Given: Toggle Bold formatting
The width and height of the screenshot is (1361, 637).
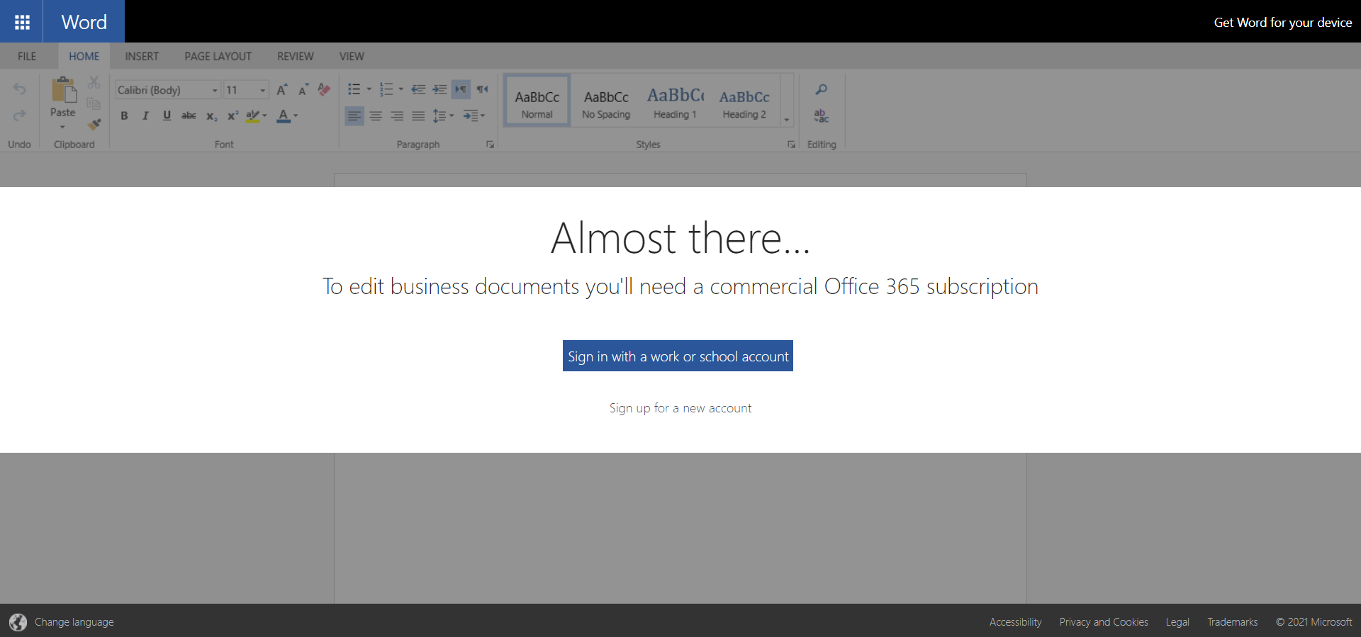Looking at the screenshot, I should (124, 115).
